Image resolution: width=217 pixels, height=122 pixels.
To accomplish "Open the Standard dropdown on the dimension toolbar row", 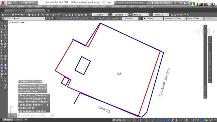I will click(130, 18).
